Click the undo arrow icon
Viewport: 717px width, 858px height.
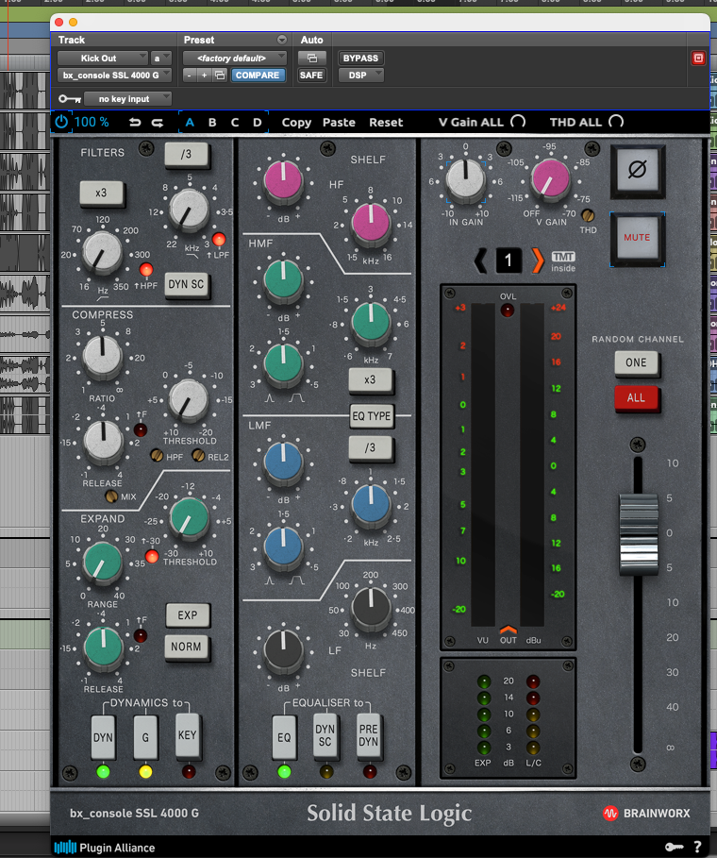(135, 123)
